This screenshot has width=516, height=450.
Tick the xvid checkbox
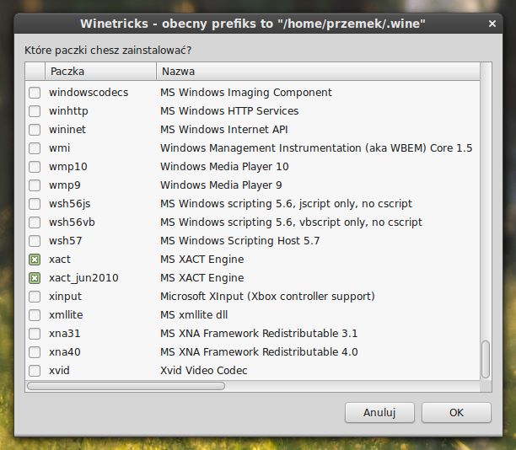coord(35,371)
